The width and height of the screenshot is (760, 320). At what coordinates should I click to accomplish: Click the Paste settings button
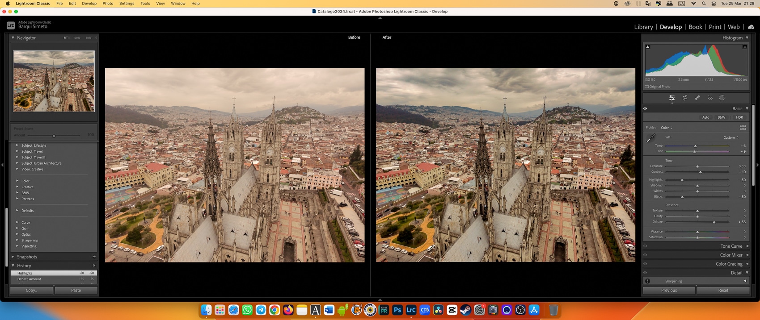[76, 291]
